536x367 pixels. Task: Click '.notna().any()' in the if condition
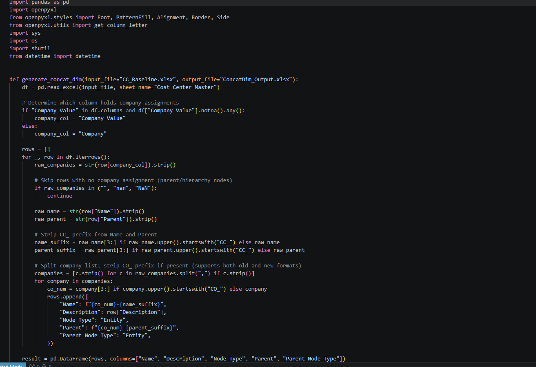click(x=219, y=111)
